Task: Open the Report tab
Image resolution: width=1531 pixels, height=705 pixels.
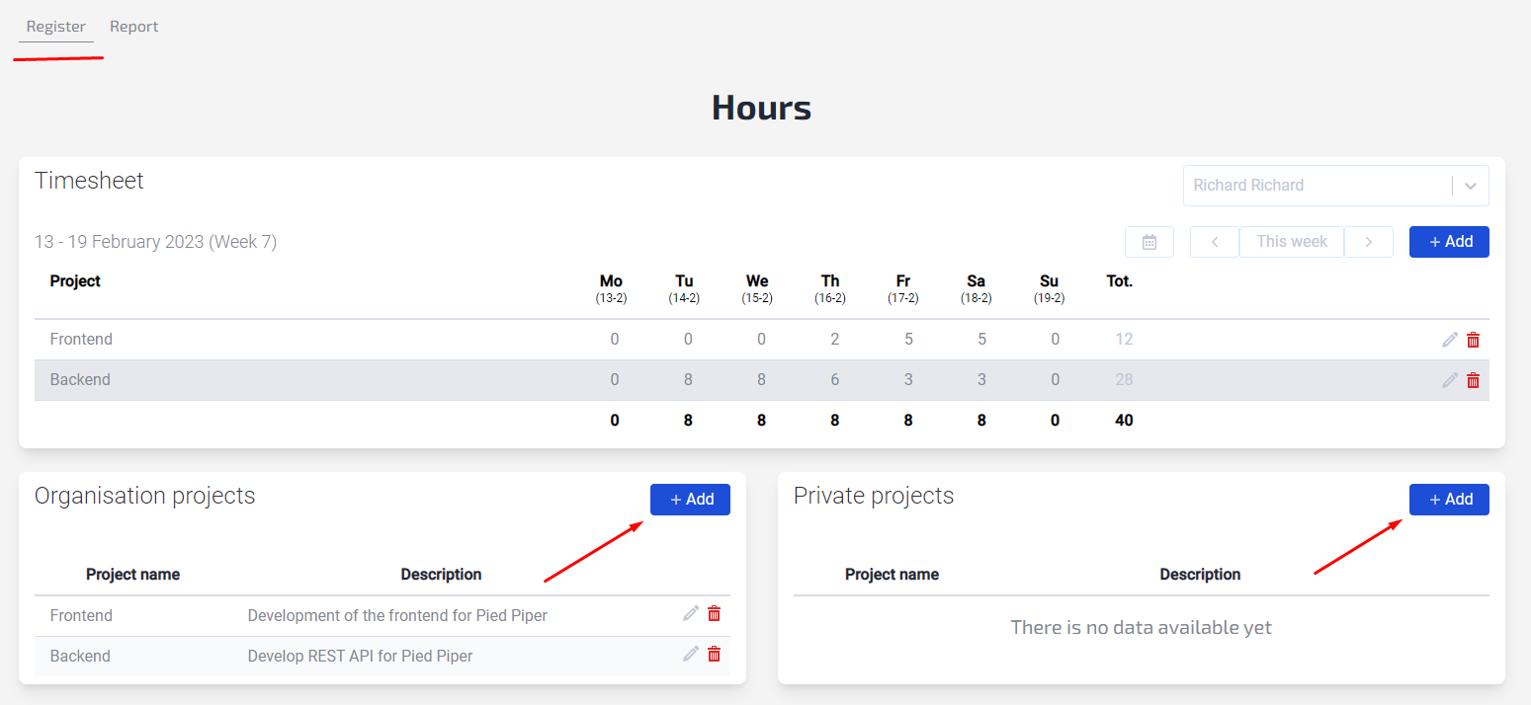Action: (133, 27)
